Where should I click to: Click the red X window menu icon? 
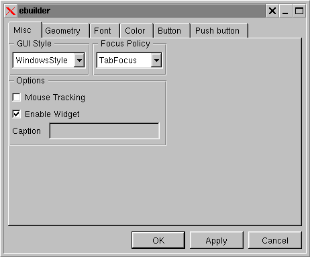[11, 11]
